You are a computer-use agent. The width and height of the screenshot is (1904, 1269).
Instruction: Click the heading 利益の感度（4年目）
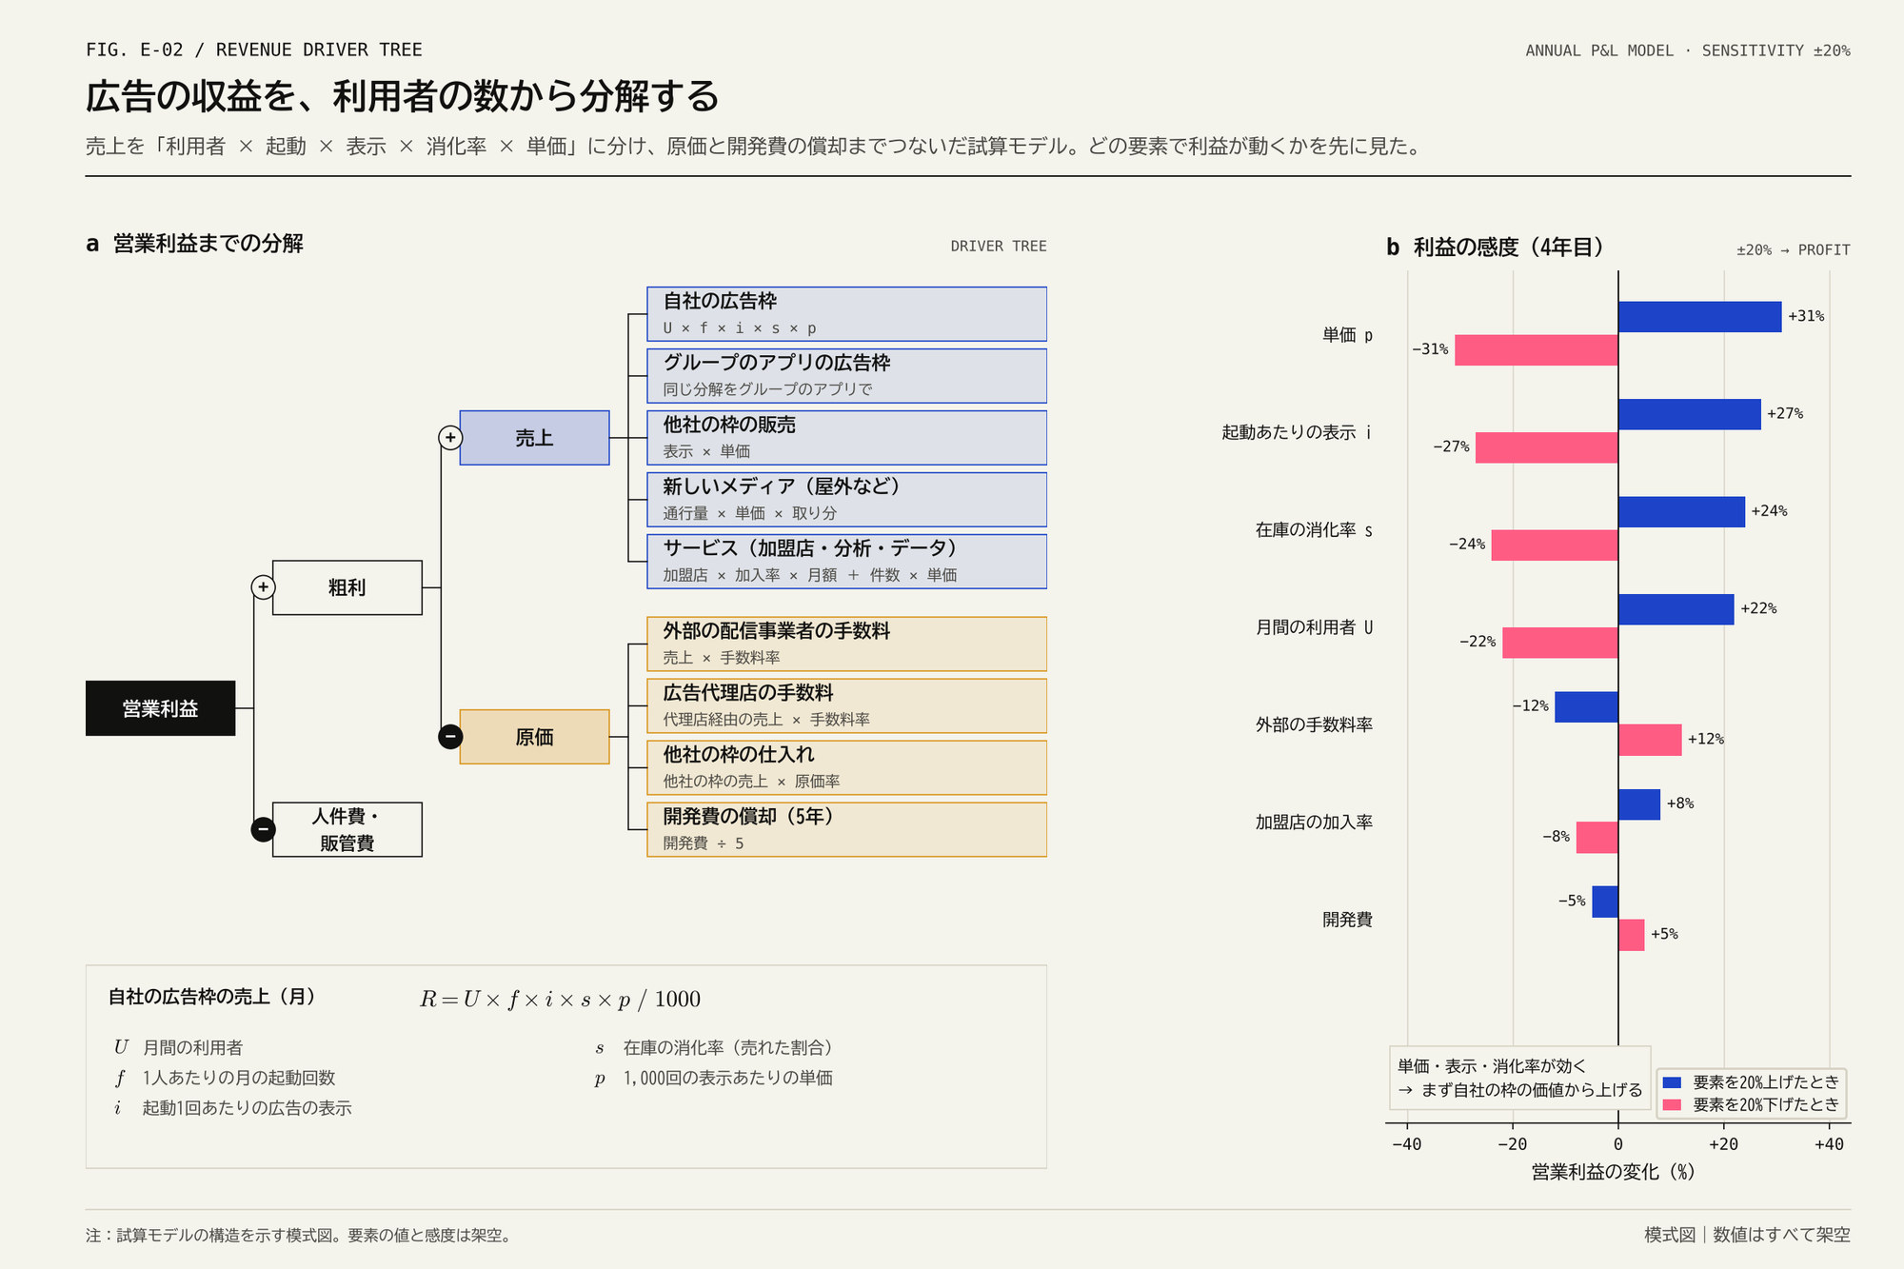tap(1508, 248)
